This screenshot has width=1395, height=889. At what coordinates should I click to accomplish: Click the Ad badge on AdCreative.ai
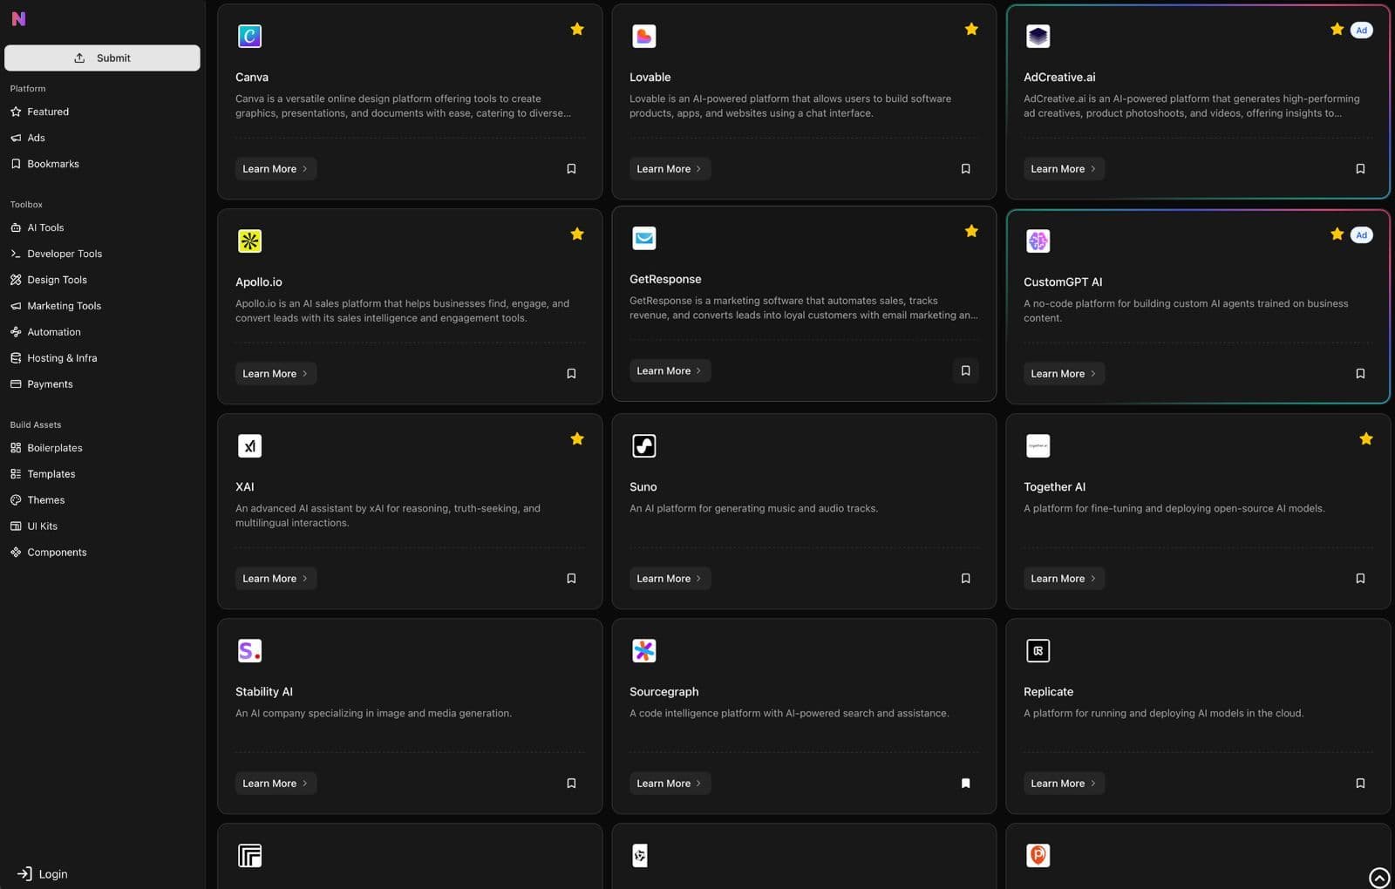click(x=1361, y=29)
